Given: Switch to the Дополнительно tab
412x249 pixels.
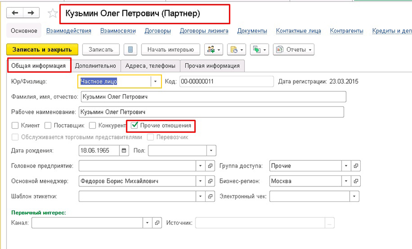Looking at the screenshot, I should 95,66.
